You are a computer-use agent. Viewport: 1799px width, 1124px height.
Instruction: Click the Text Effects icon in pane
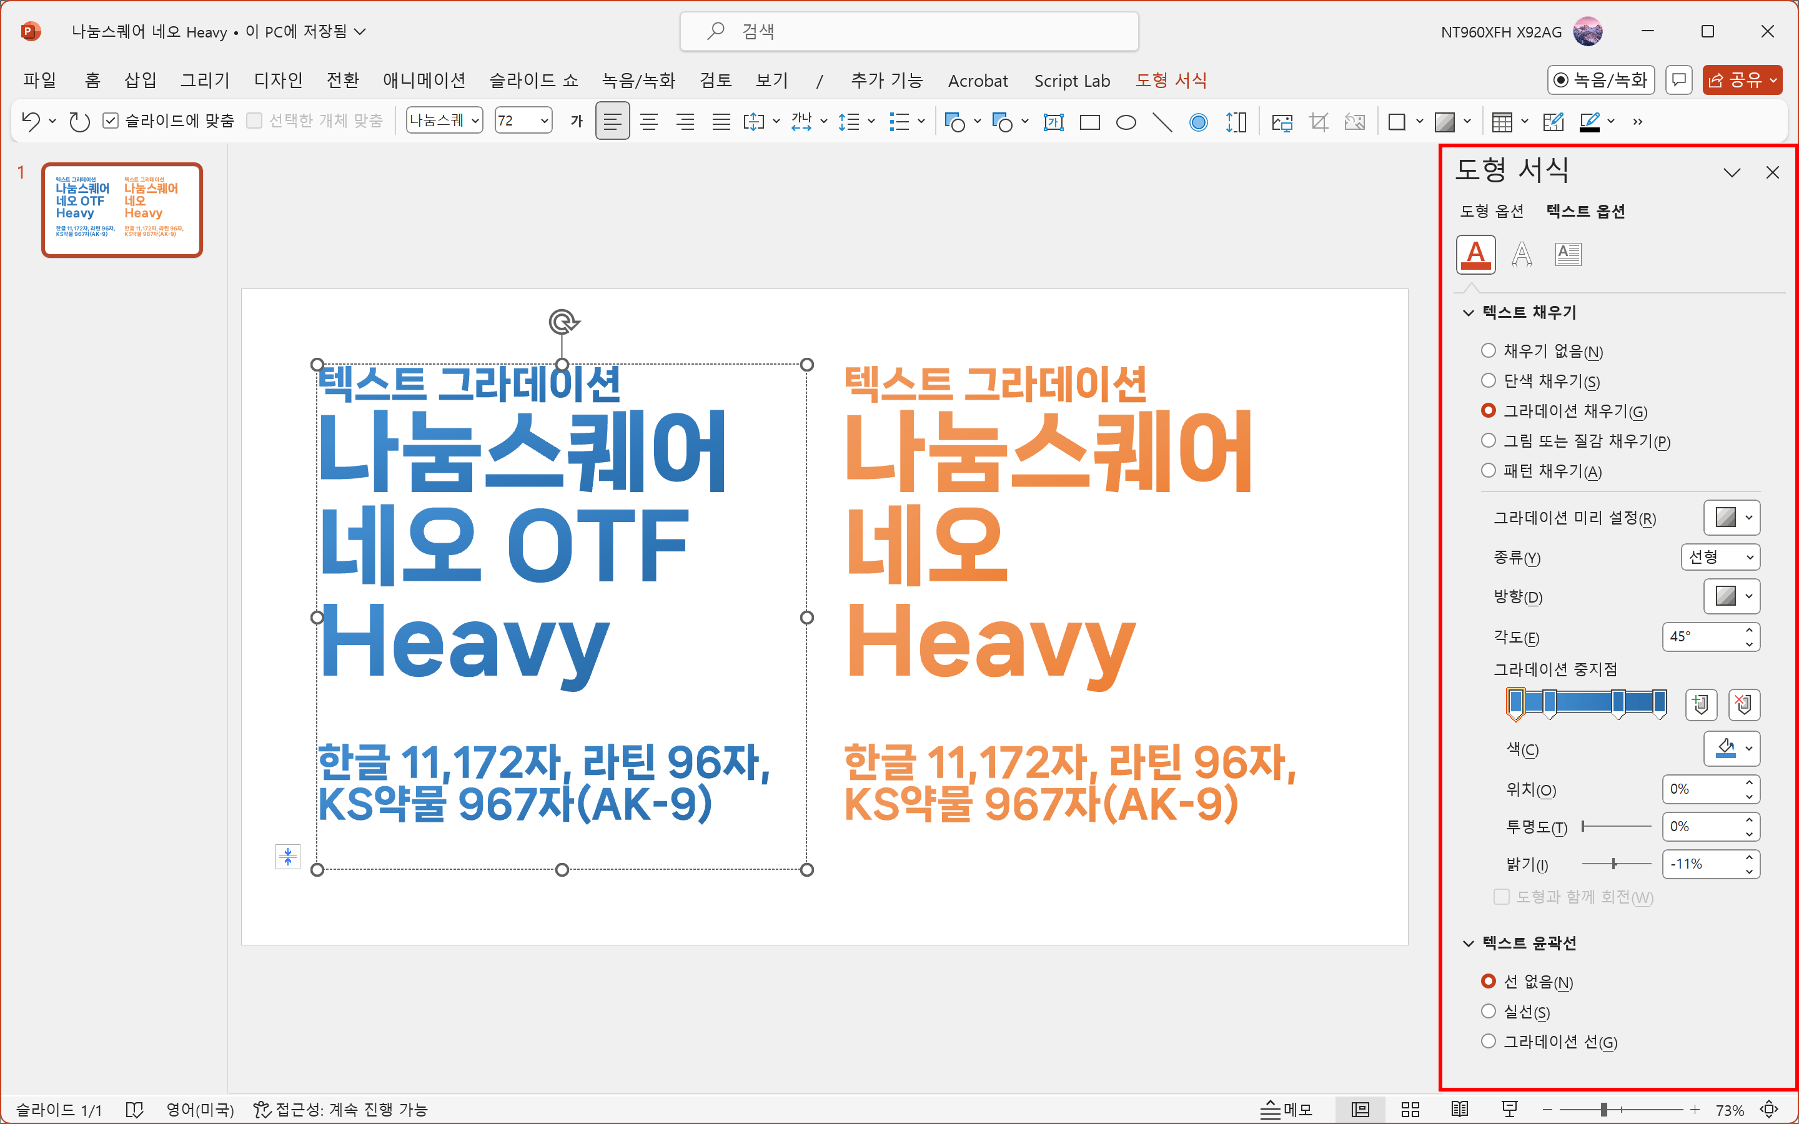point(1521,254)
